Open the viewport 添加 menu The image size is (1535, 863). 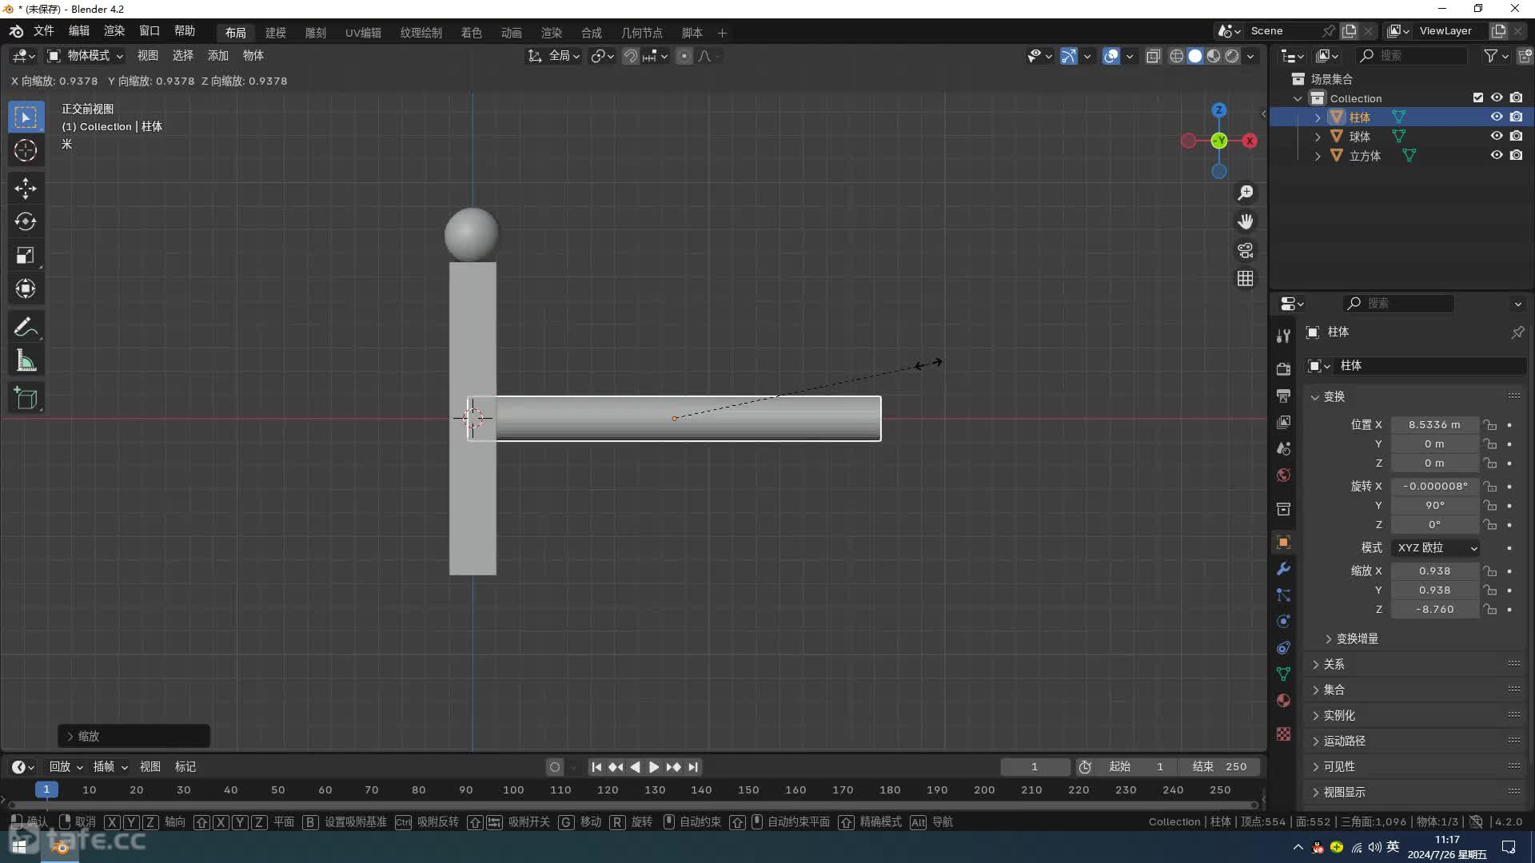(217, 56)
